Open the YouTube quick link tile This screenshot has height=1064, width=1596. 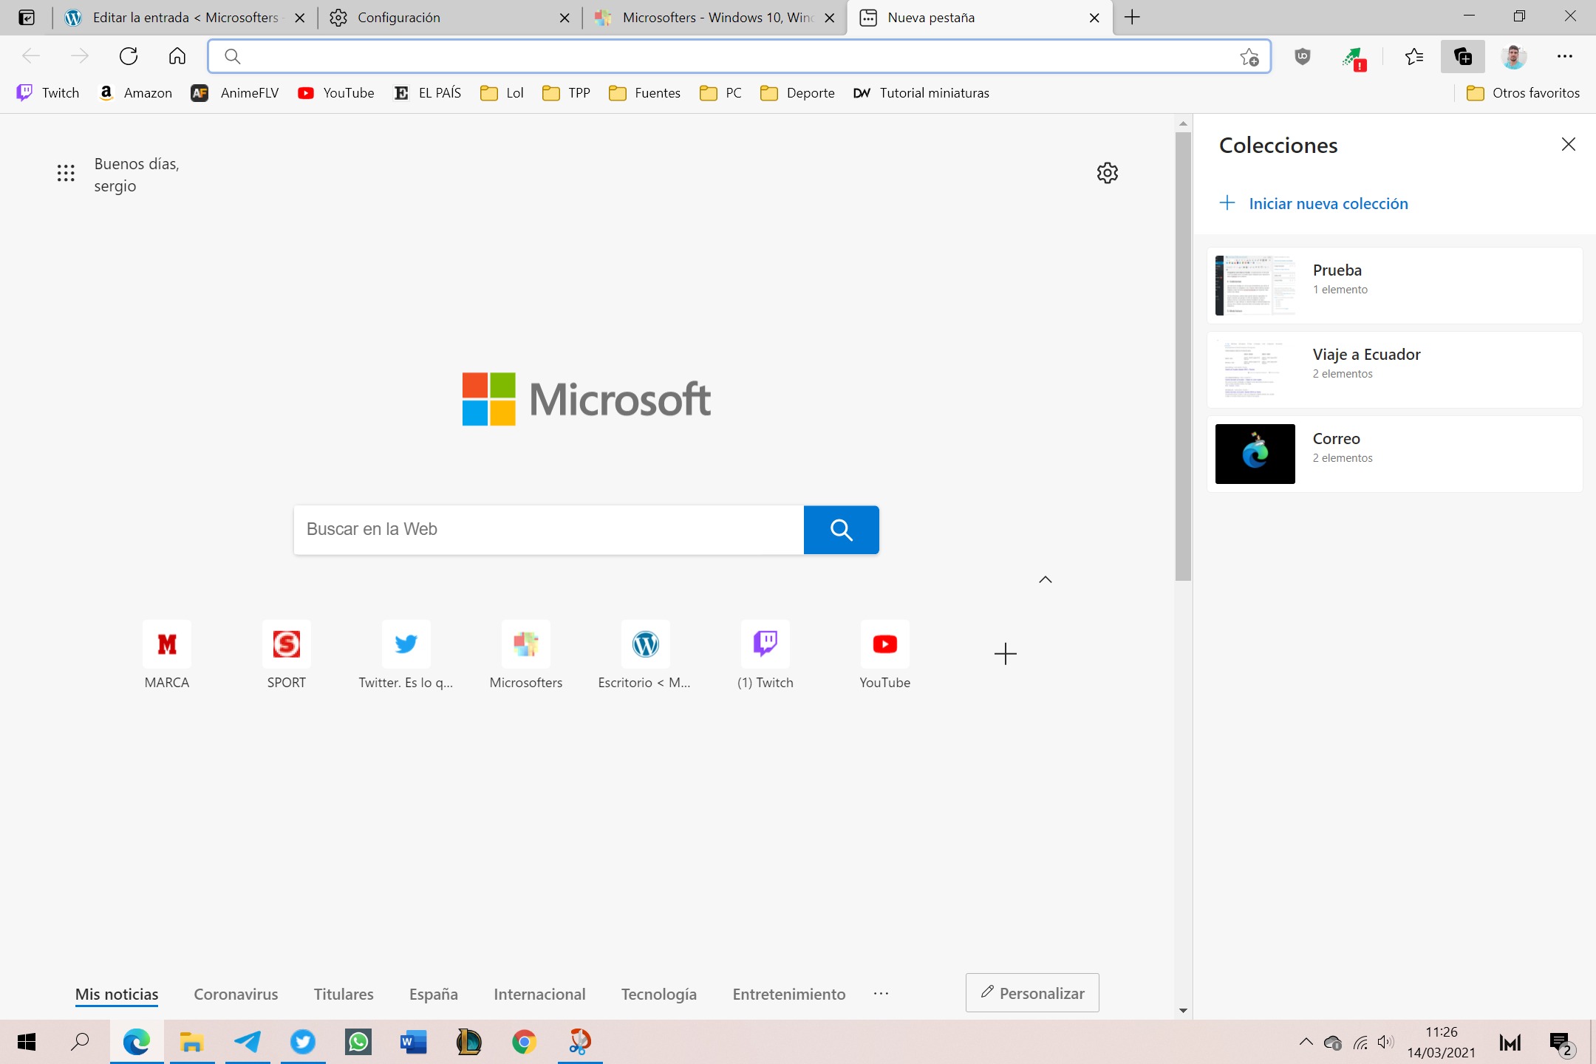[x=885, y=655]
